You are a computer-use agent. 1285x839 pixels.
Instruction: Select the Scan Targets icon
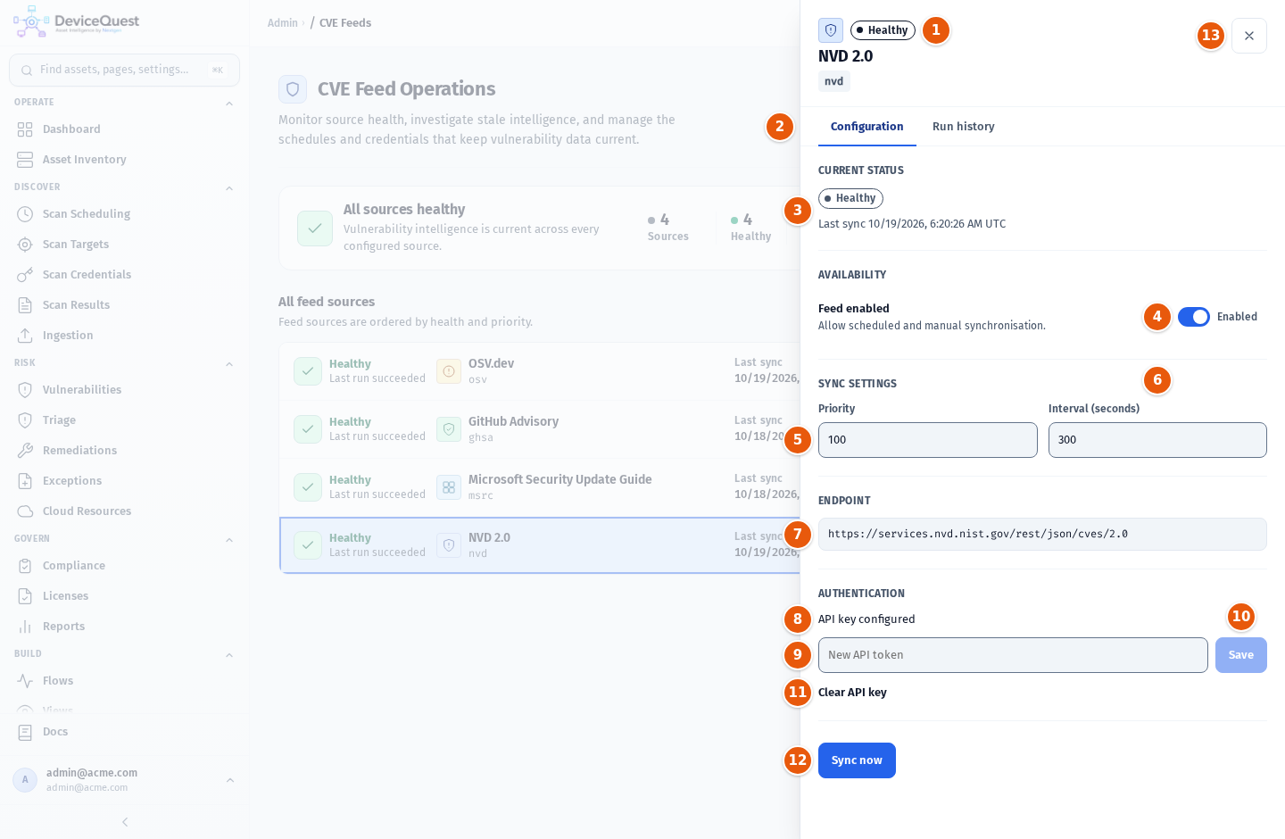(x=25, y=245)
